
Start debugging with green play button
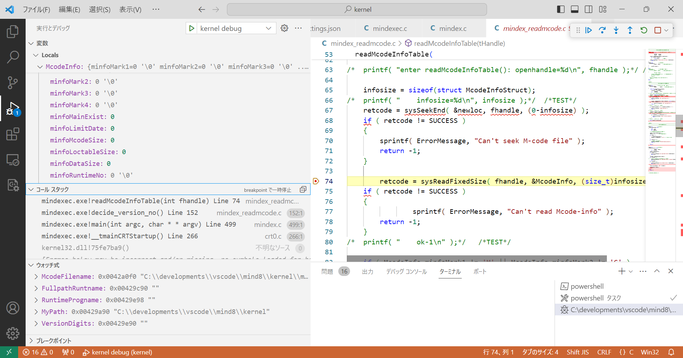point(192,28)
